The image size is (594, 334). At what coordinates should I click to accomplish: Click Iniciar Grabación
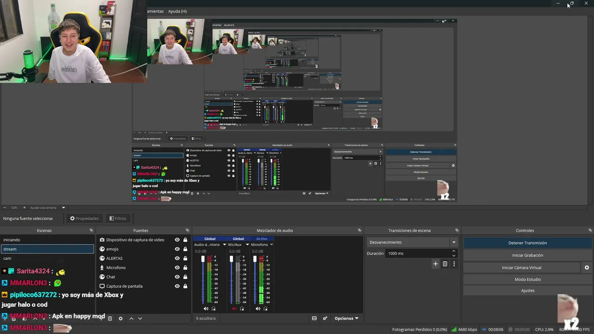[528, 255]
